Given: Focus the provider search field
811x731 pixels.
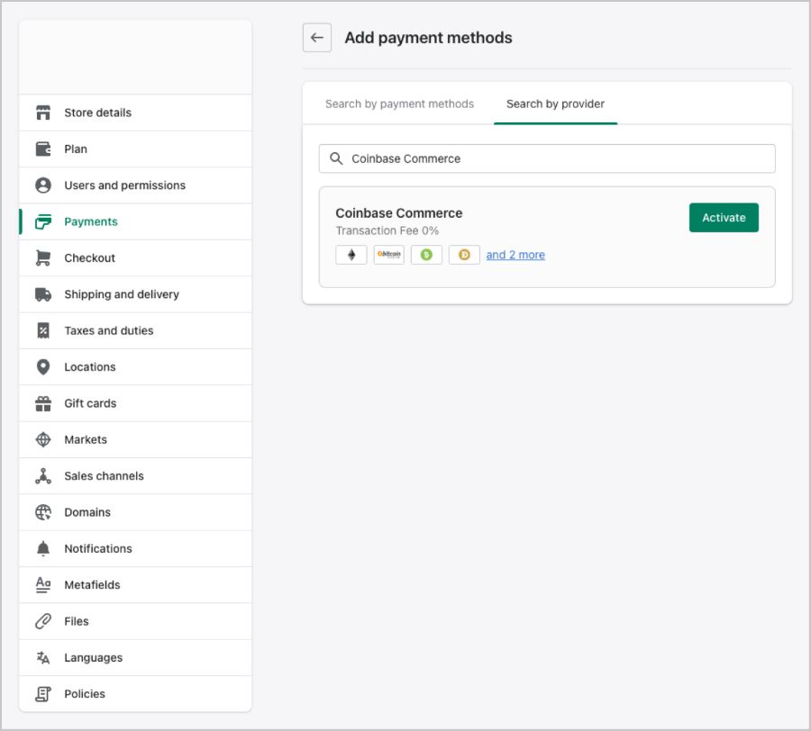Looking at the screenshot, I should (x=547, y=158).
